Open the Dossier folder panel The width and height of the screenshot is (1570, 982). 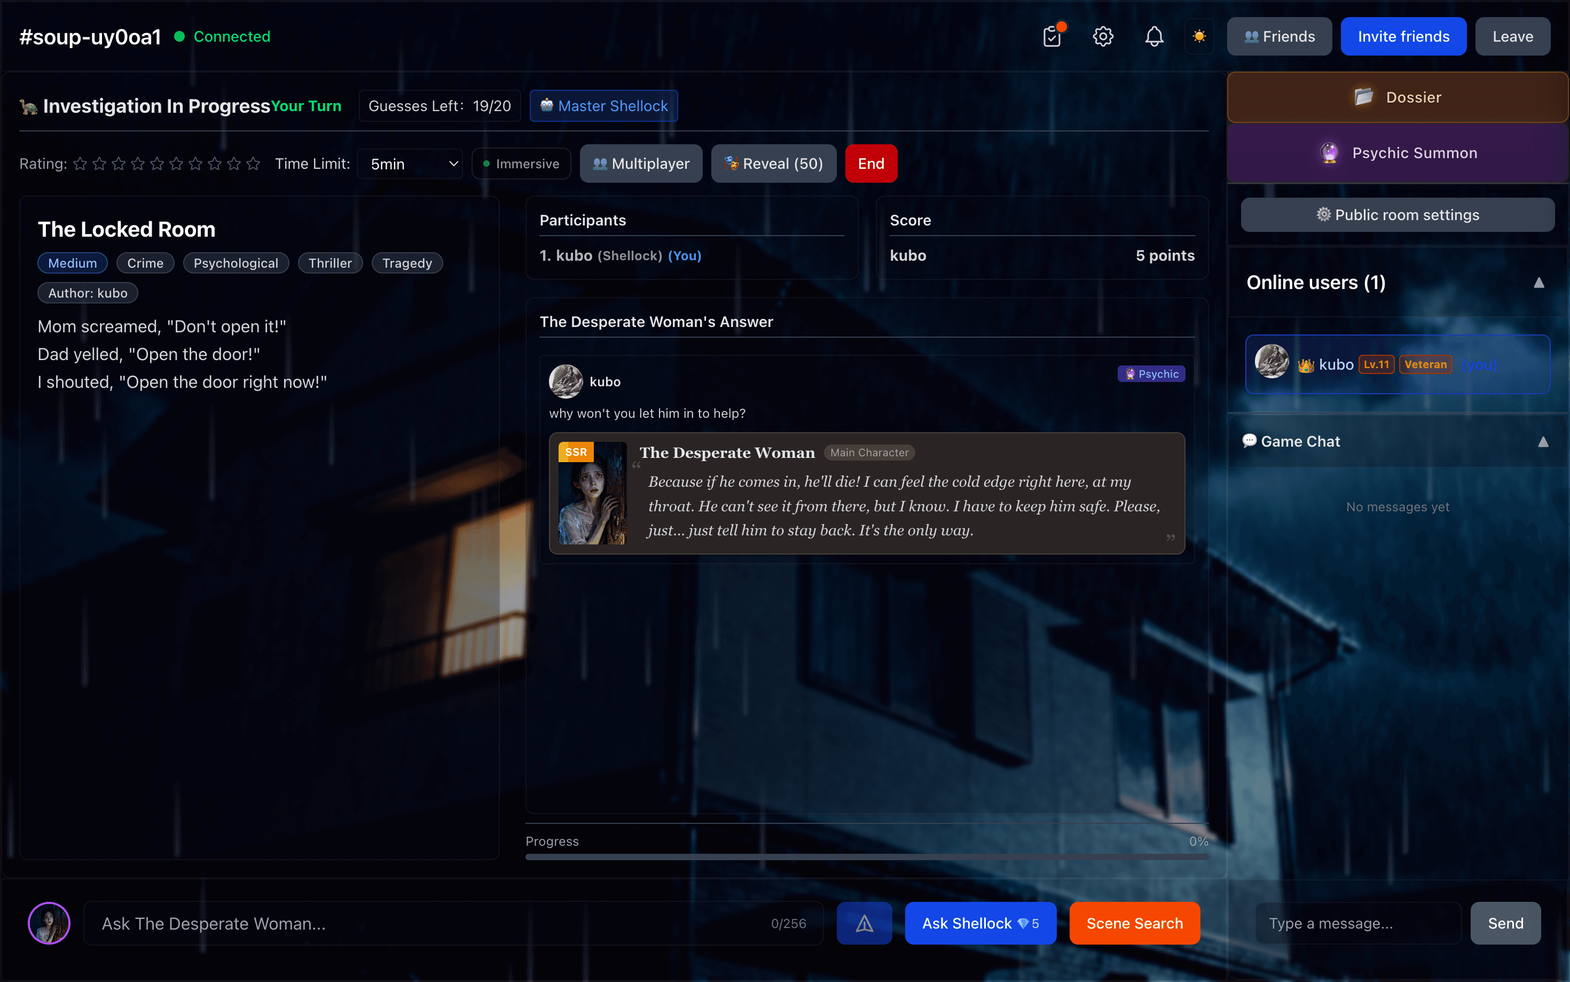pyautogui.click(x=1396, y=97)
